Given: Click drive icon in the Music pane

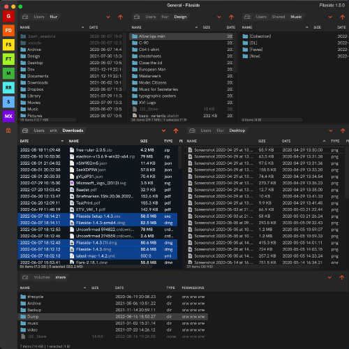Looking at the screenshot, I should click(247, 17).
